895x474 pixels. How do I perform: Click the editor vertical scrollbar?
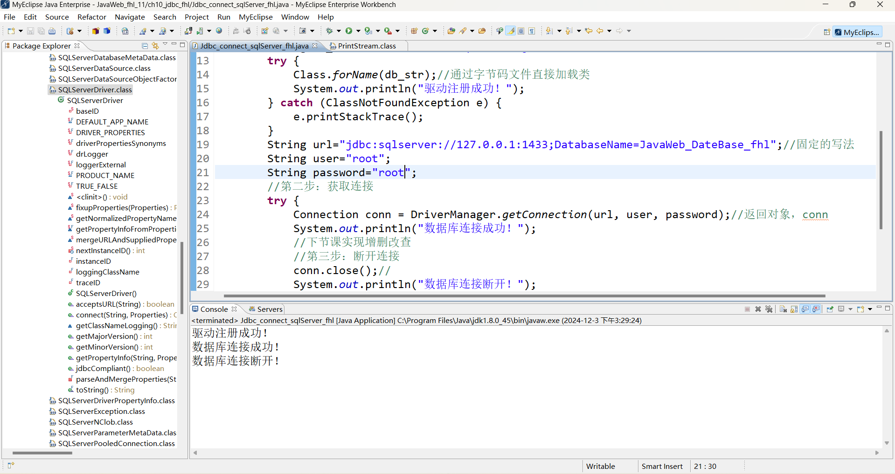(x=881, y=180)
